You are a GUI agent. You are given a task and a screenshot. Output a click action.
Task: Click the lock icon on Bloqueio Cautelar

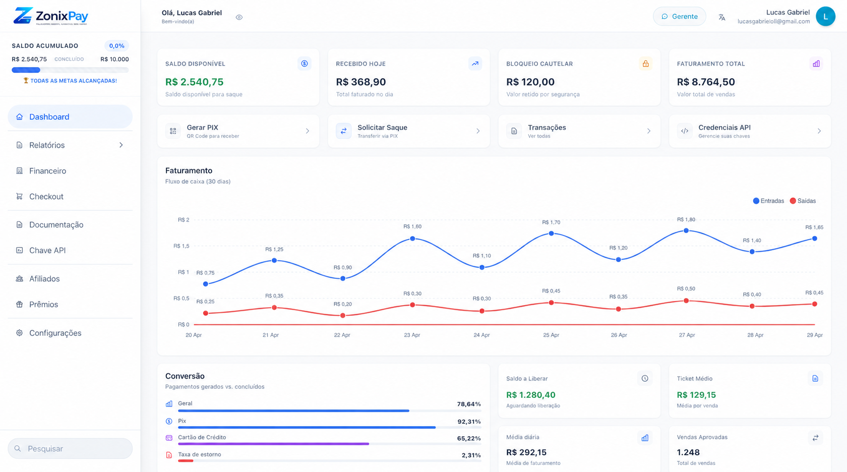(x=645, y=64)
